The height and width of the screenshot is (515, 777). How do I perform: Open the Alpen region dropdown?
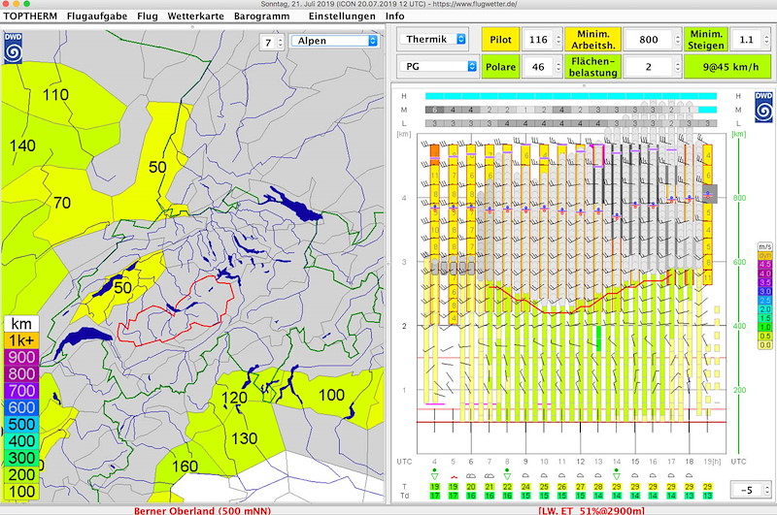[333, 41]
